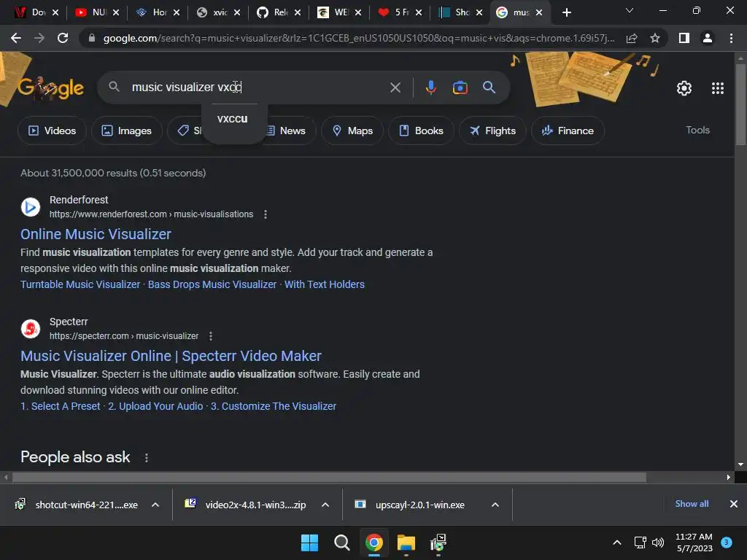Open the Chrome profile icon

pos(708,38)
